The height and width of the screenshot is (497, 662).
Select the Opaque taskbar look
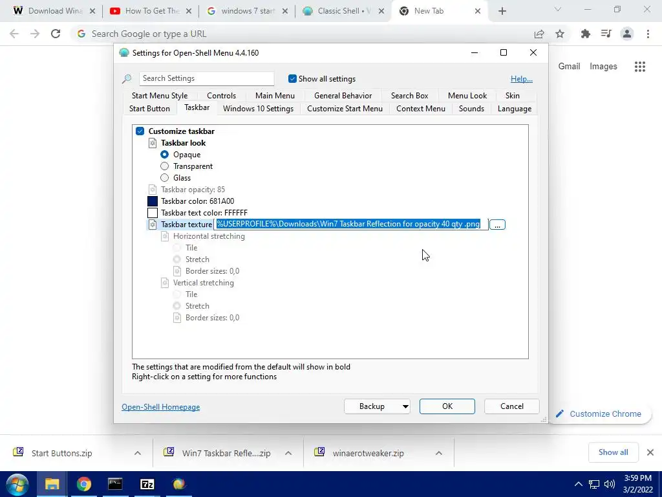click(x=165, y=155)
